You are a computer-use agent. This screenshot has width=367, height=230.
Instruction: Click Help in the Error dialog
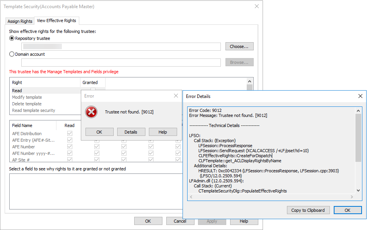[x=163, y=132]
